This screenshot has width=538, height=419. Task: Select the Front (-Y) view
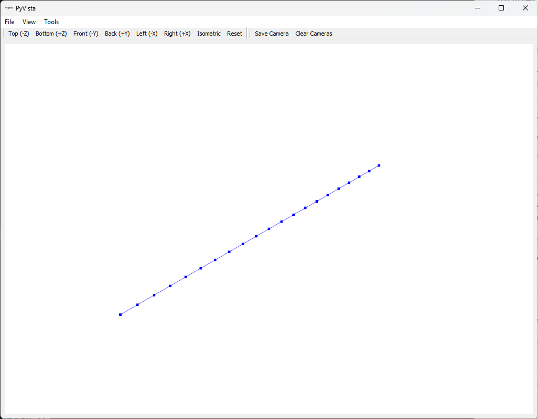click(85, 33)
